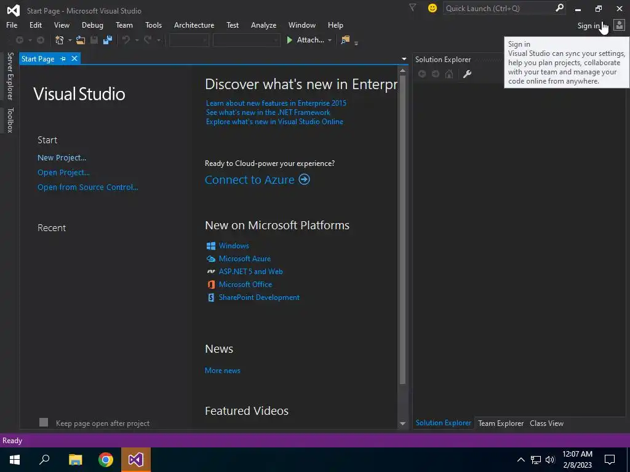This screenshot has height=472, width=630.
Task: Click Open from Source Control... link
Action: click(x=87, y=187)
